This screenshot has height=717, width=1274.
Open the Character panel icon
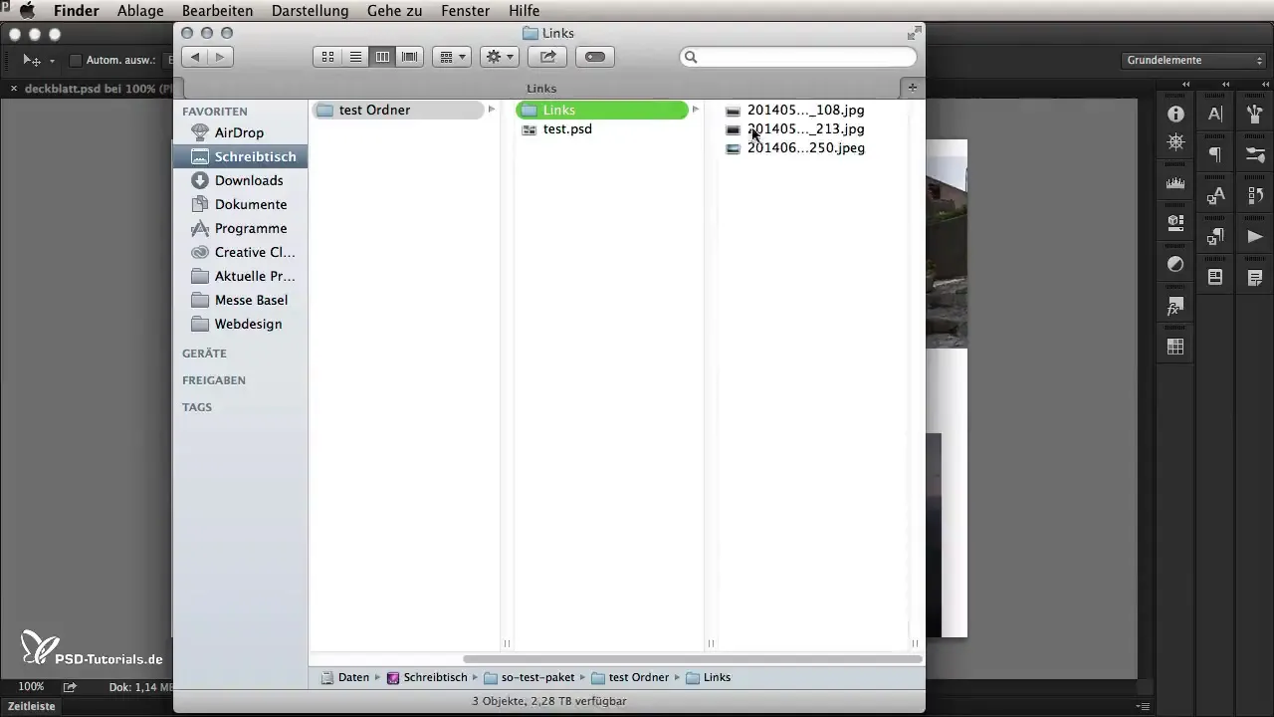coord(1215,115)
